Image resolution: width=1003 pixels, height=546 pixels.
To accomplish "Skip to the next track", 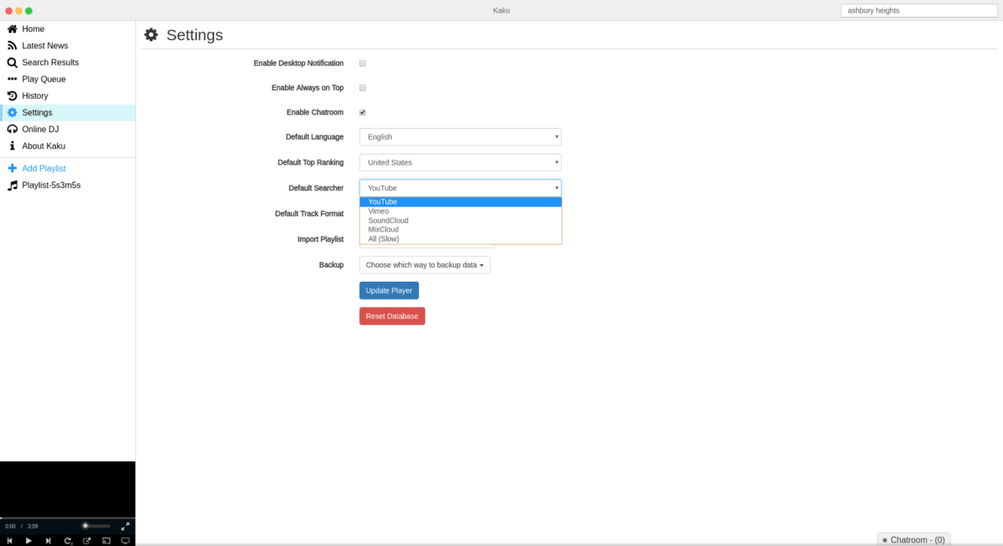I will click(x=48, y=541).
